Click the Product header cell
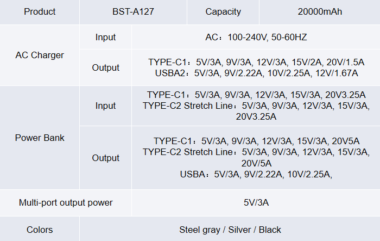 [40, 11]
